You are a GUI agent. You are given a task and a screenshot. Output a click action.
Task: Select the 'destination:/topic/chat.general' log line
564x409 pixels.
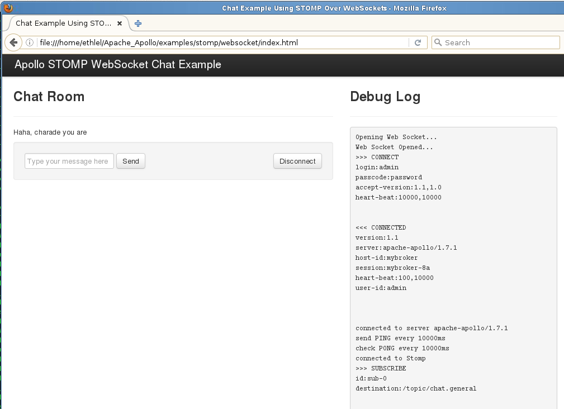pyautogui.click(x=416, y=388)
